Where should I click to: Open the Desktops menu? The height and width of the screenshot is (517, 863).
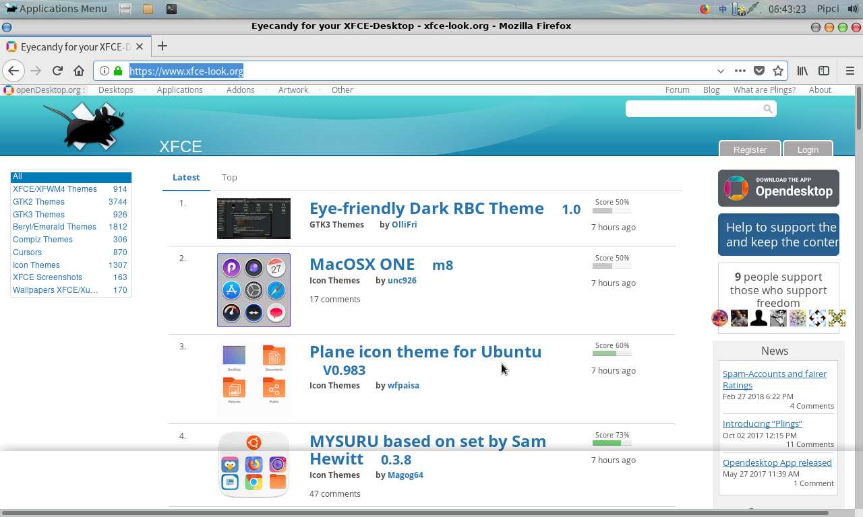click(116, 90)
